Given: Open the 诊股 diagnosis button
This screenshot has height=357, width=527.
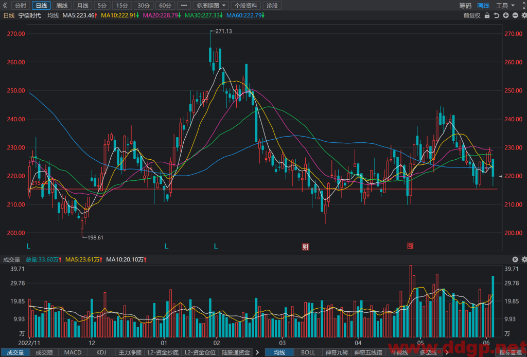Looking at the screenshot, I should click(x=272, y=5).
